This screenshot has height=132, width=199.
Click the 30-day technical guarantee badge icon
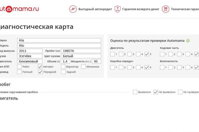[165, 9]
